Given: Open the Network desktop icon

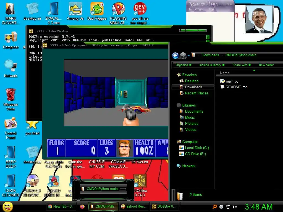Looking at the screenshot, I should pos(11,68).
